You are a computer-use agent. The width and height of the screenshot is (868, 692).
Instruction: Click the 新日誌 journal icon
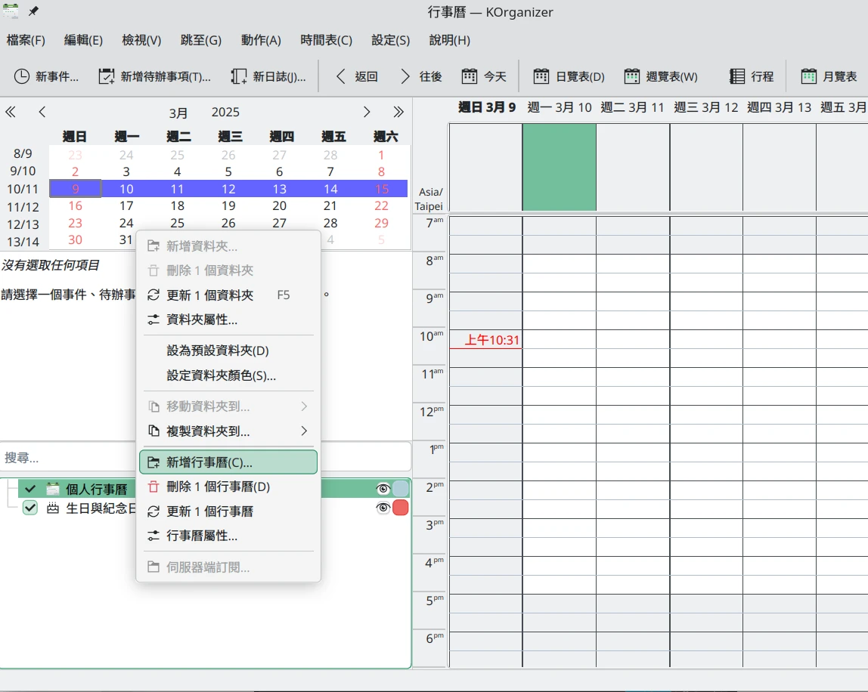239,76
